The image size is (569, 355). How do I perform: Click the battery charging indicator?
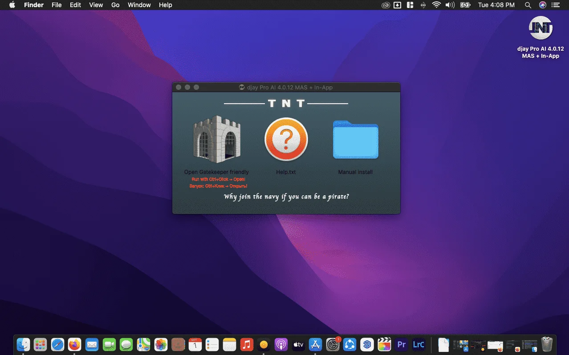pos(465,5)
